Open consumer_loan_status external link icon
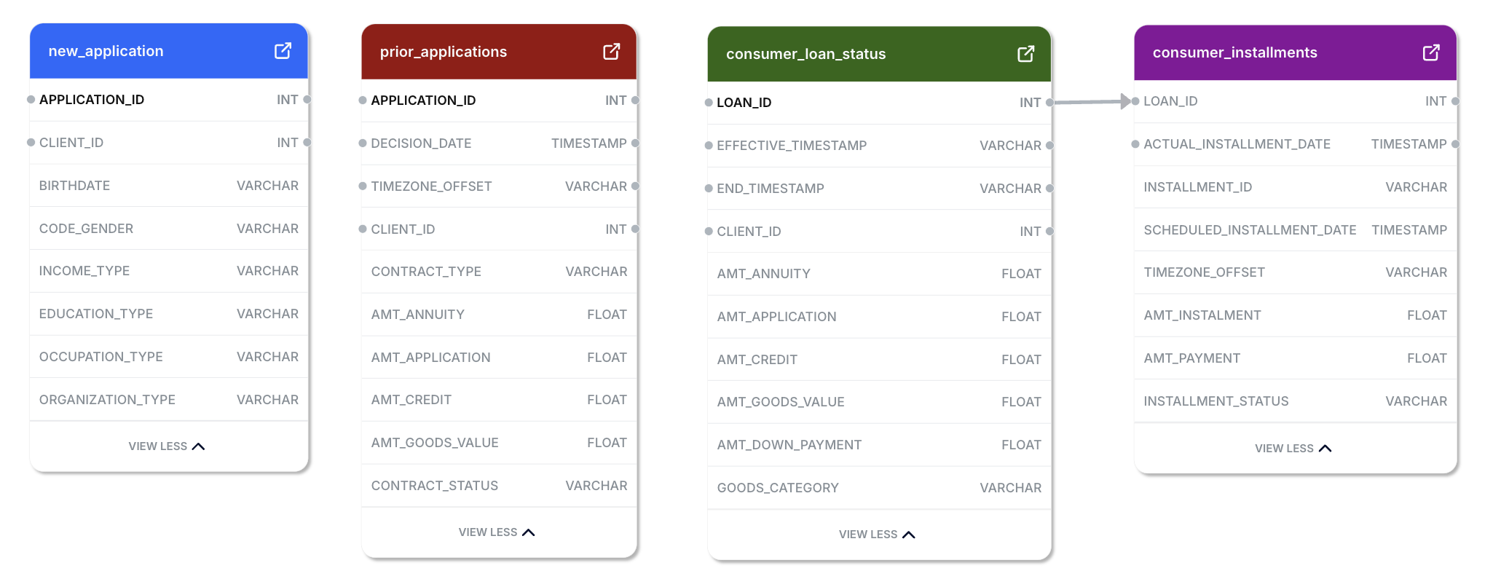 coord(1026,54)
